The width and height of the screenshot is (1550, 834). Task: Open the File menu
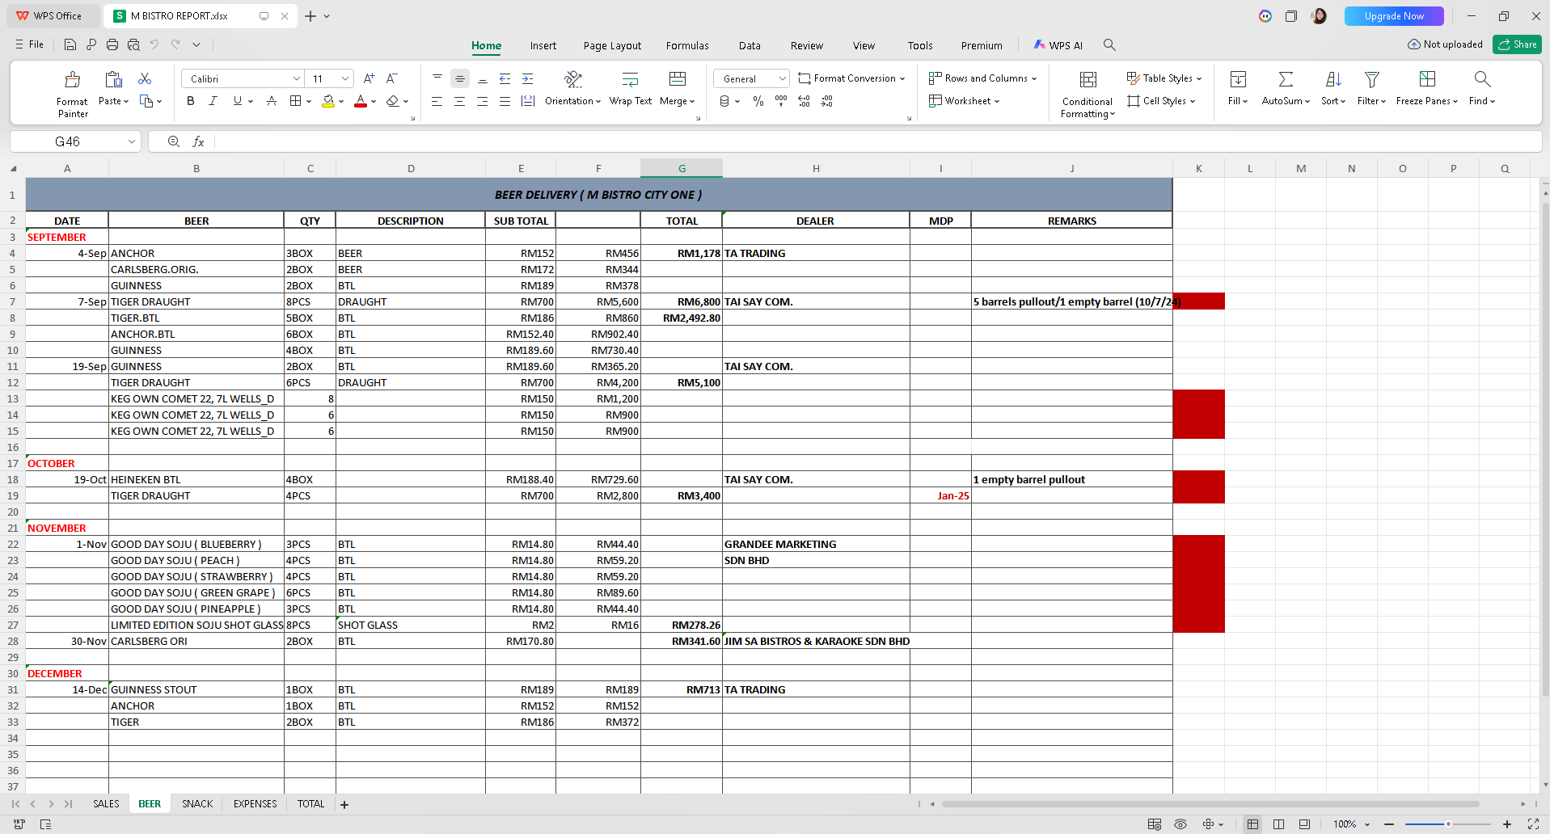[30, 44]
